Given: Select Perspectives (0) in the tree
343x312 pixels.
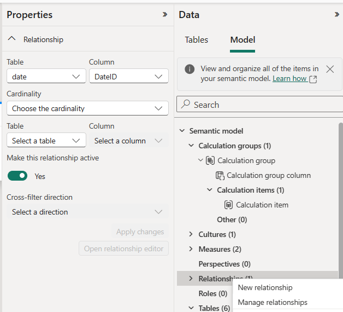Looking at the screenshot, I should (x=224, y=264).
